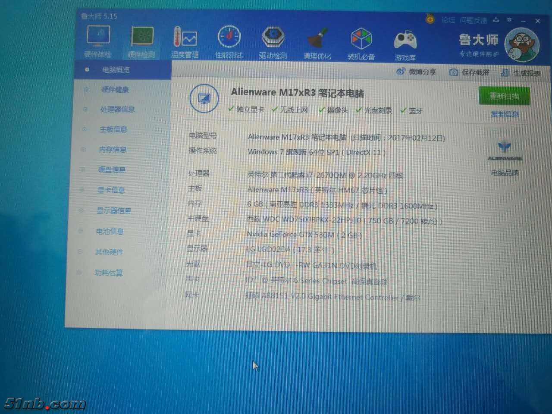The image size is (552, 414).
Task: Click the Weibo share icon
Action: [x=401, y=72]
